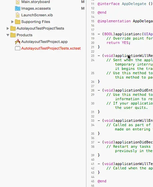Click BOOL return type on line 18
Viewport: 153px width, 187px height.
[109, 34]
